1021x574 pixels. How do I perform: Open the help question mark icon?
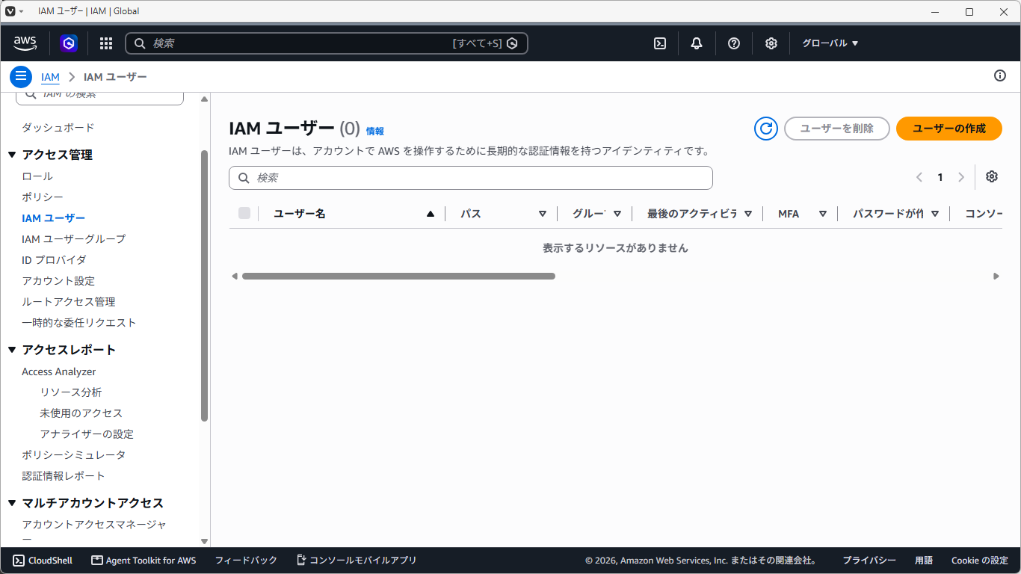pyautogui.click(x=734, y=43)
